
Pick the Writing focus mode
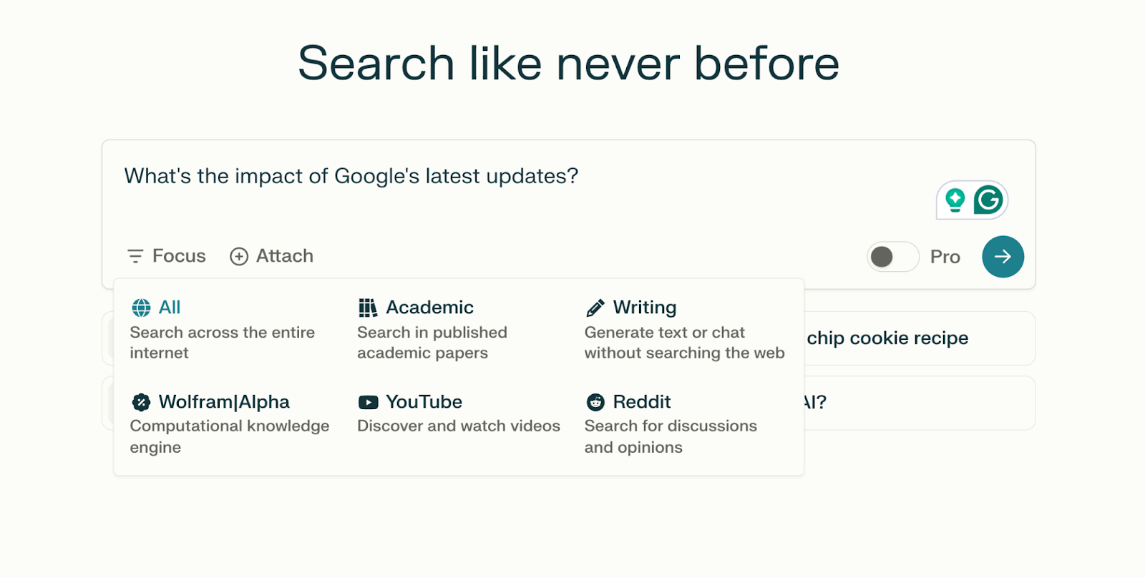tap(644, 308)
